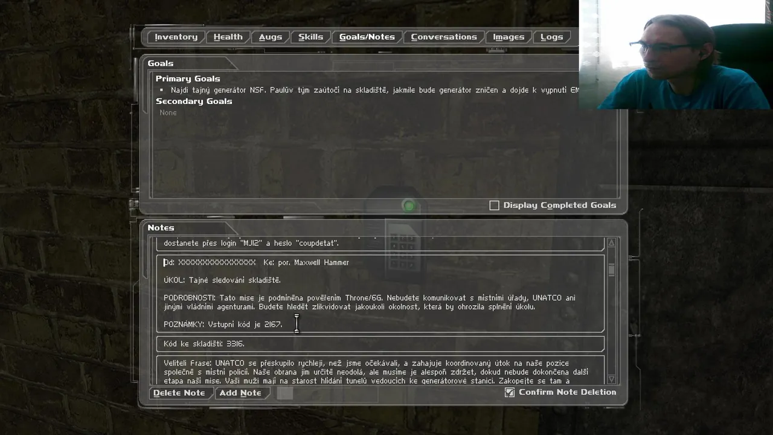Image resolution: width=773 pixels, height=435 pixels.
Task: Click the Goals panel title
Action: click(x=161, y=63)
